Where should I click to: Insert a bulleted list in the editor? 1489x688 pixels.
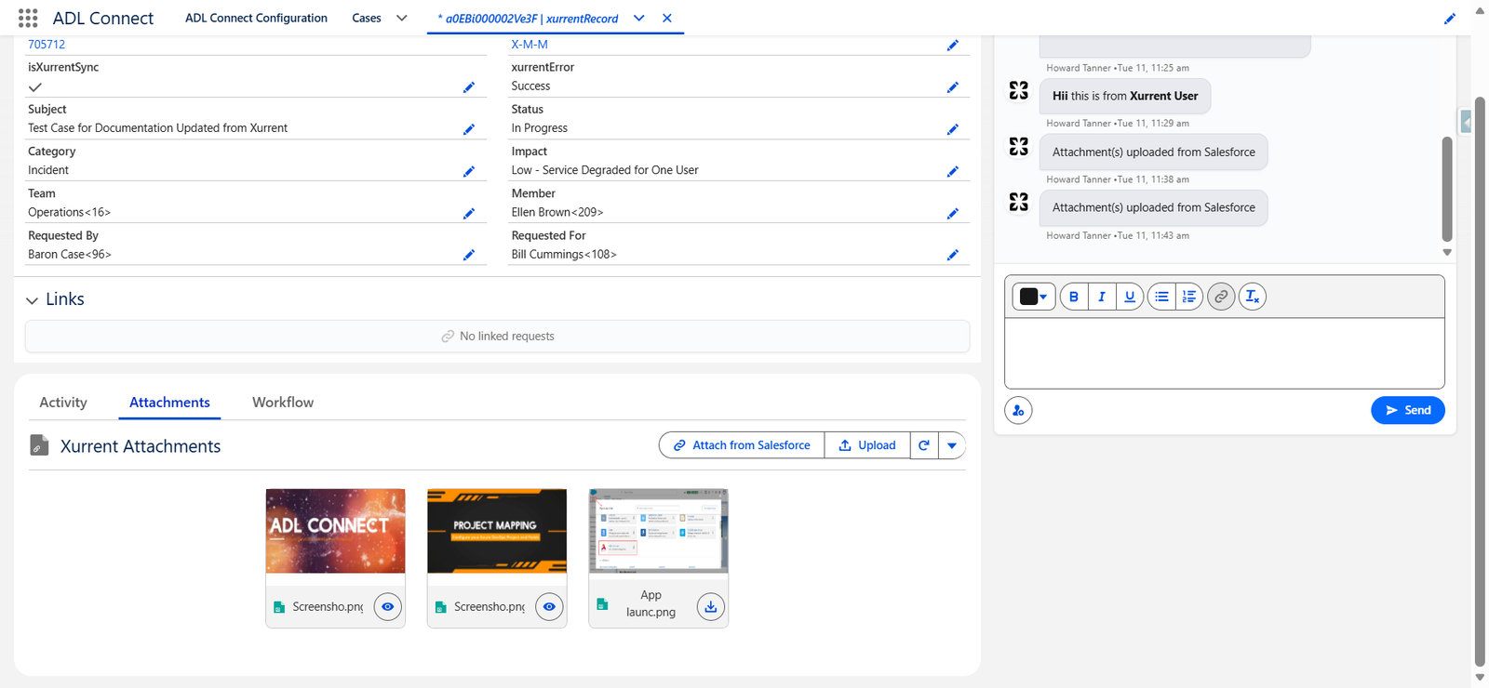[x=1161, y=297]
